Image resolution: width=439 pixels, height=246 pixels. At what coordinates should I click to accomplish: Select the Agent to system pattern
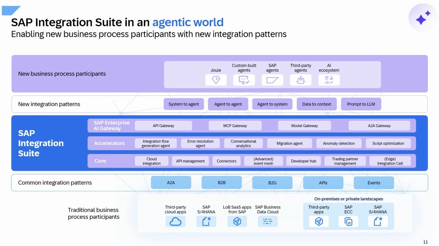tap(272, 104)
